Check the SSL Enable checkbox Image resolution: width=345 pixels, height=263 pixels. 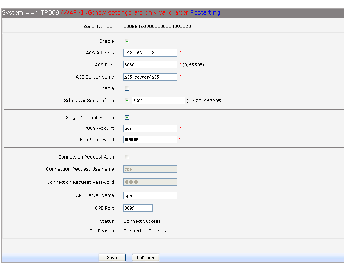(x=127, y=88)
